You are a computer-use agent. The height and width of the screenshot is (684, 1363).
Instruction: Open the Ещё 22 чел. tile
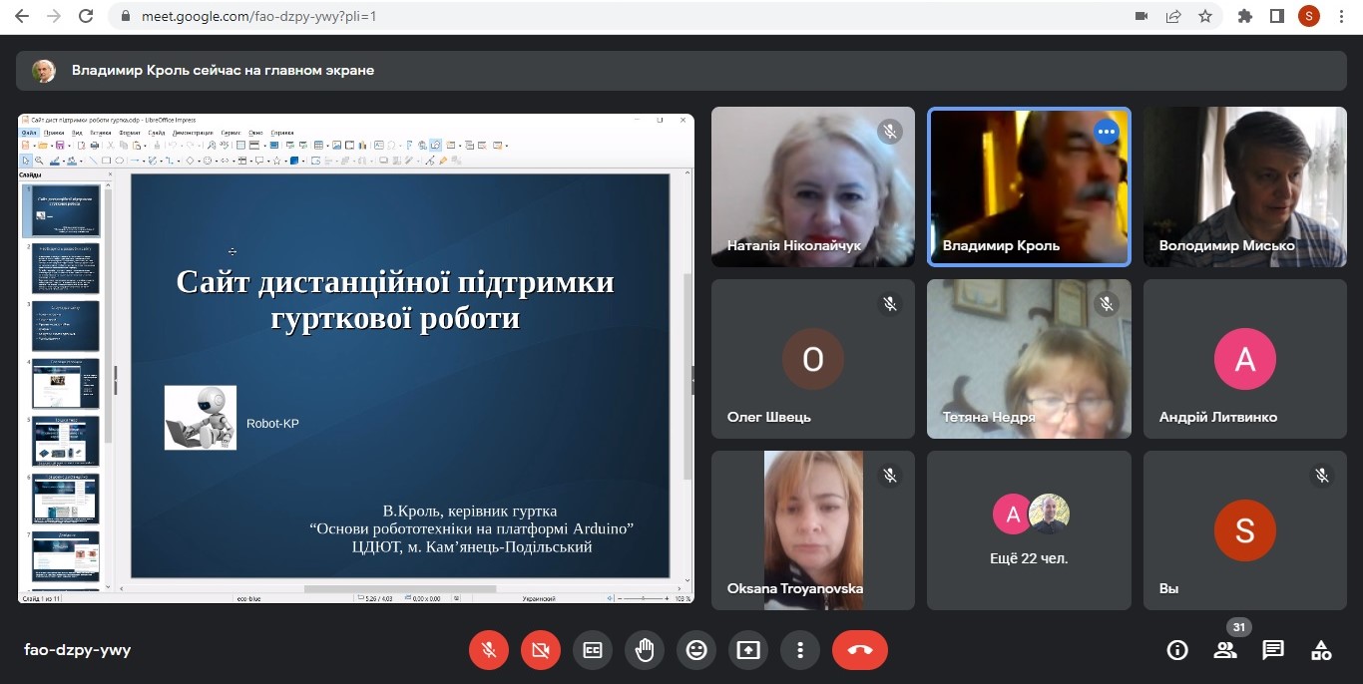[x=1029, y=530]
